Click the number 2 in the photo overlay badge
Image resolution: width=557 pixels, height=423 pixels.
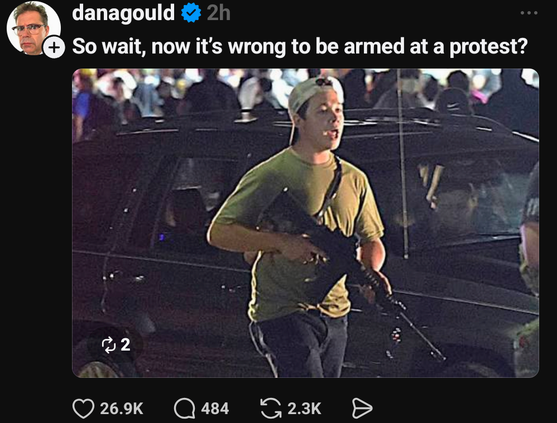126,344
